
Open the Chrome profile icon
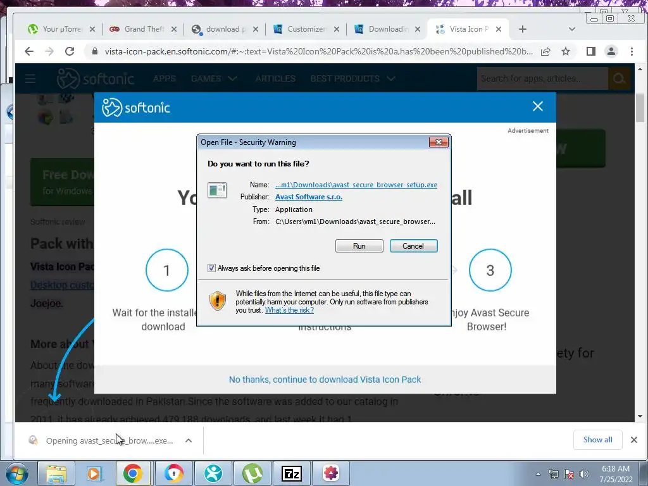coord(611,52)
